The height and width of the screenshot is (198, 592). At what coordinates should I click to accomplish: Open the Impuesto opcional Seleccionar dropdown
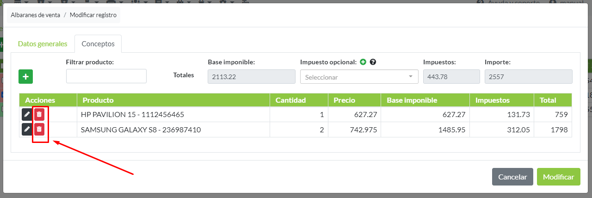[359, 77]
